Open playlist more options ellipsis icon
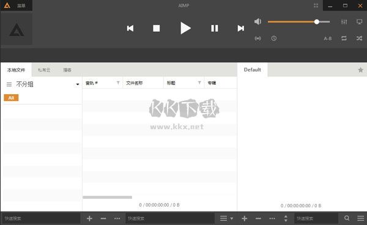This screenshot has width=367, height=225. pyautogui.click(x=272, y=218)
